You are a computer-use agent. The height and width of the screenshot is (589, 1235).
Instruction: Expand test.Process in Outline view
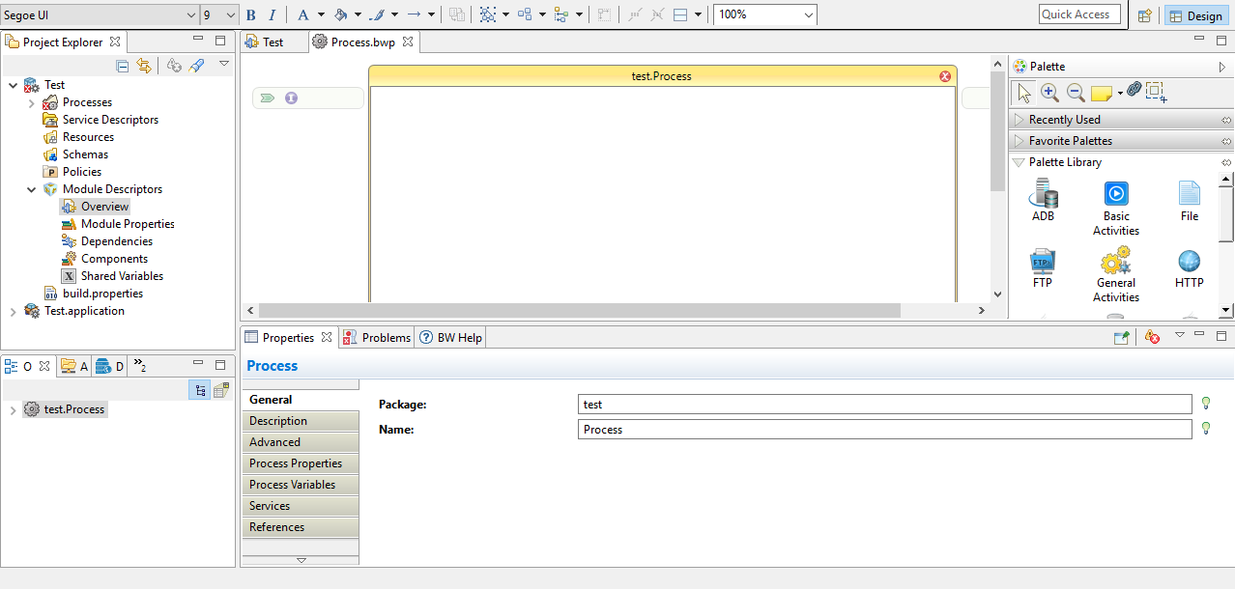click(x=13, y=409)
